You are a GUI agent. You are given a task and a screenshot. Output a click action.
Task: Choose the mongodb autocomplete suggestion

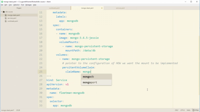(97, 77)
